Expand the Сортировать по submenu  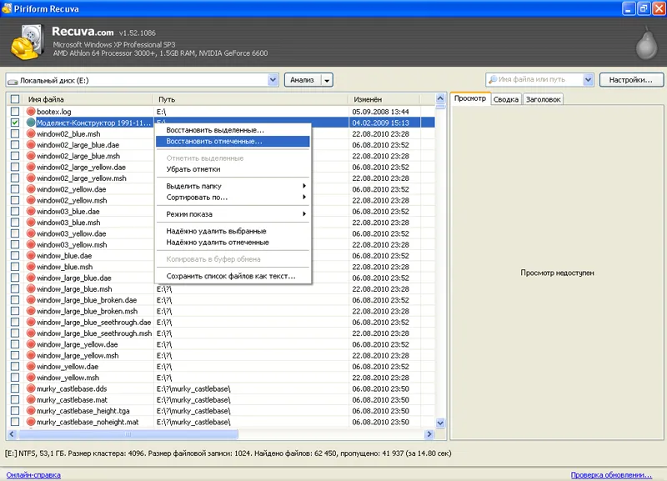233,198
